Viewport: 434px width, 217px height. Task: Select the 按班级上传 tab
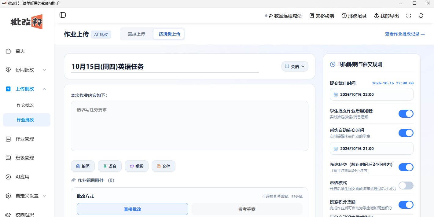click(169, 34)
